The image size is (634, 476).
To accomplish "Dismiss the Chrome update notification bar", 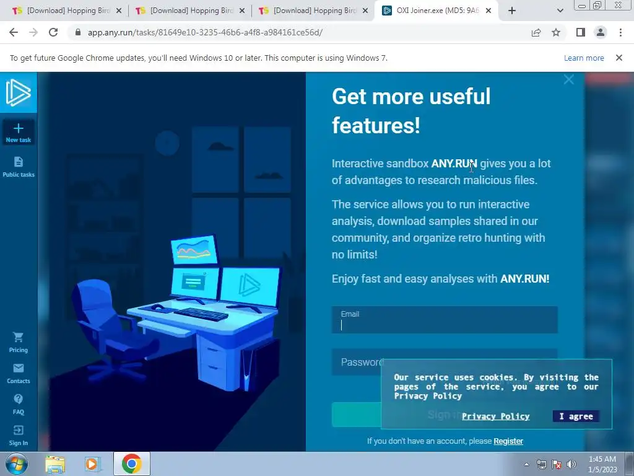I will point(619,58).
